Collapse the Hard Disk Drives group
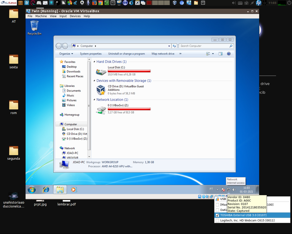Screen dimensions: 292x234 [x=94, y=62]
